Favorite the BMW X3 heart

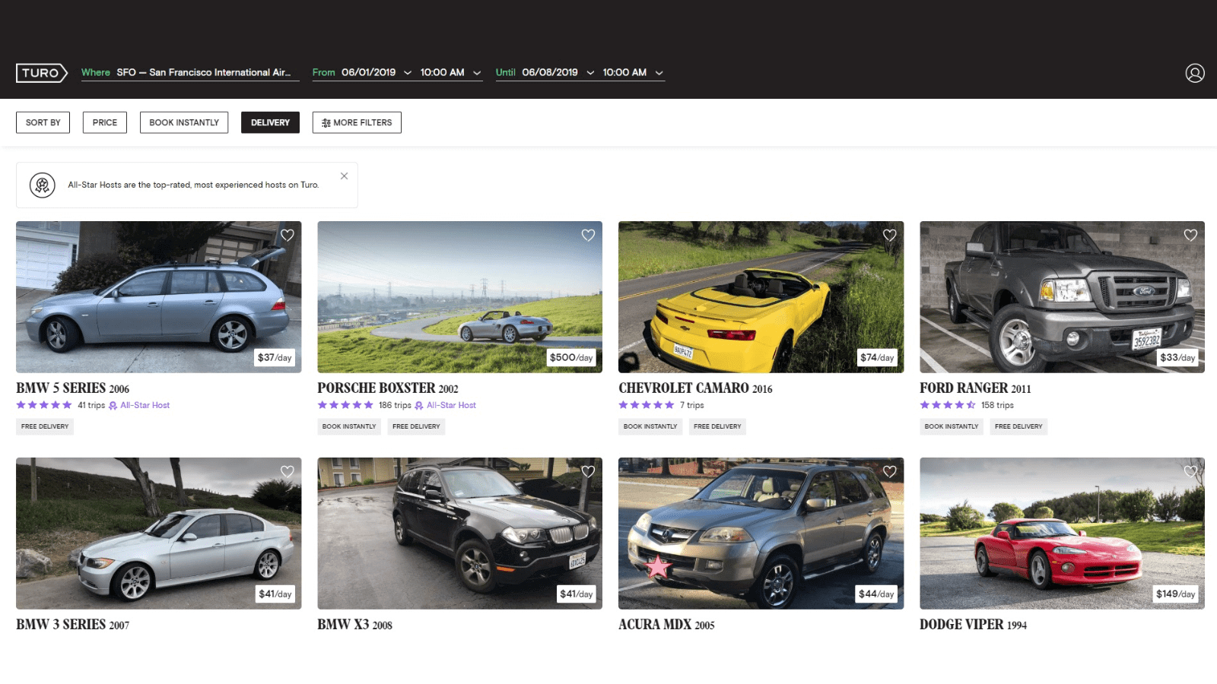(x=588, y=472)
